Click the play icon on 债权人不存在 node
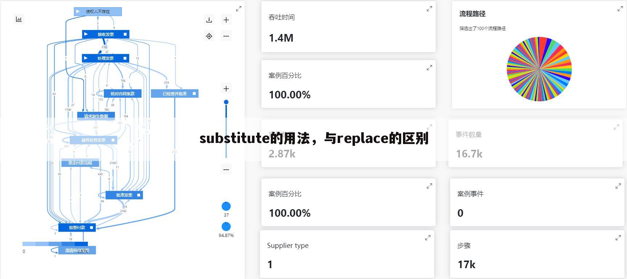Viewport: 627px width, 279px height. 78,12
